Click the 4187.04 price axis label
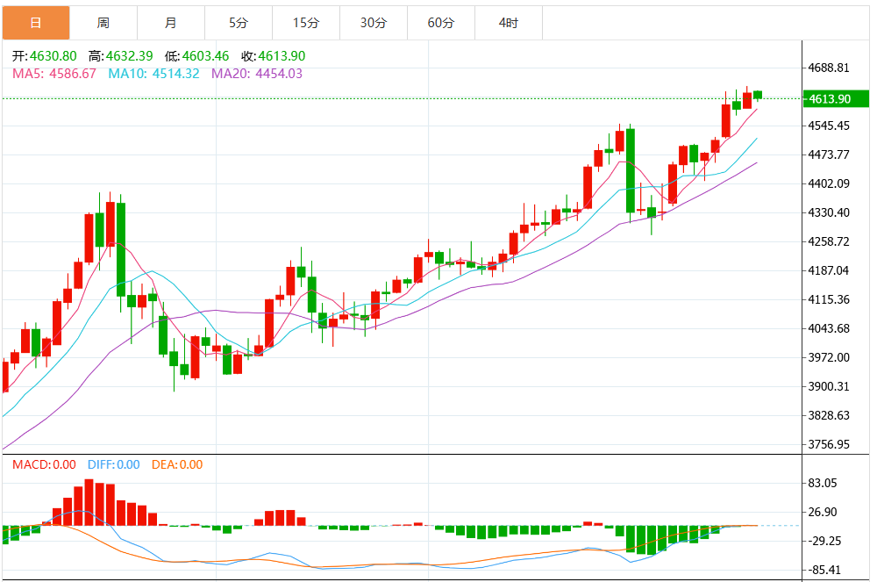 point(829,271)
